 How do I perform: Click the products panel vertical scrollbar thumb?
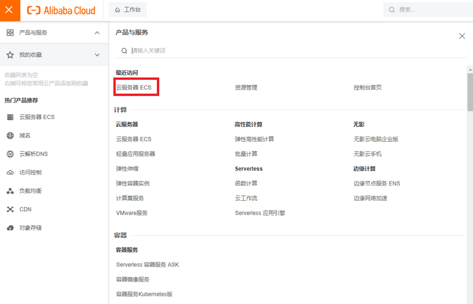click(470, 92)
